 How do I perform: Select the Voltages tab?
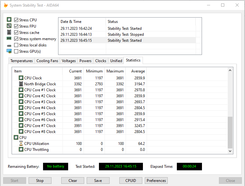(68, 61)
